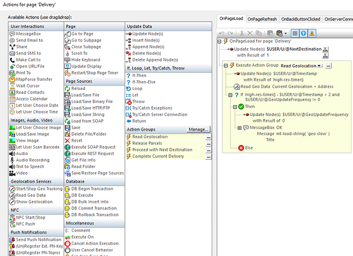
Task: Click the blue info circle toolbar icon
Action: 302,32
